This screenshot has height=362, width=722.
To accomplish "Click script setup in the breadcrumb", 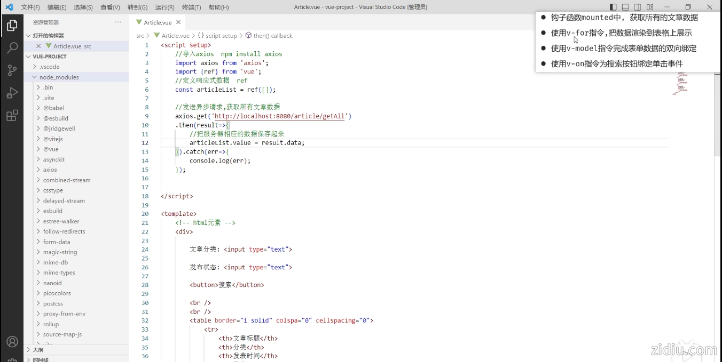I will tap(221, 36).
